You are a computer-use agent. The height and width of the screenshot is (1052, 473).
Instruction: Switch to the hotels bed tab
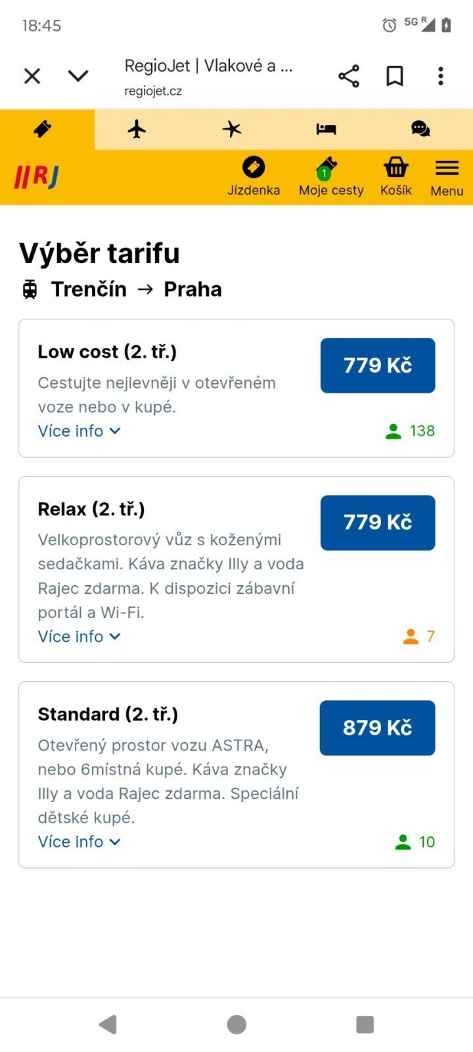coord(326,129)
